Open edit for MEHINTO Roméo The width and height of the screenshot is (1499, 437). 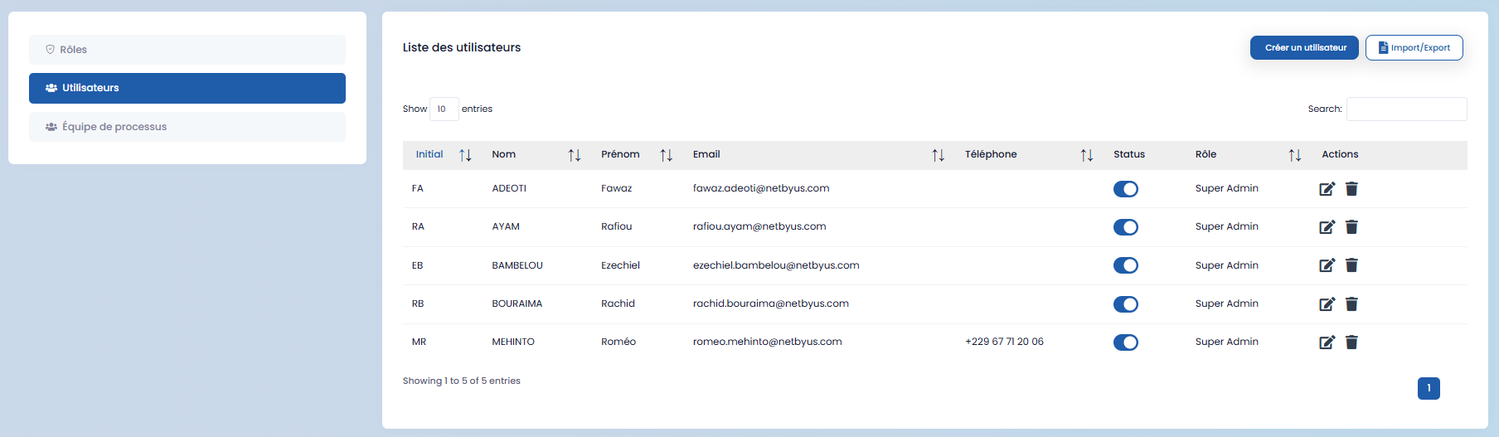click(x=1327, y=342)
